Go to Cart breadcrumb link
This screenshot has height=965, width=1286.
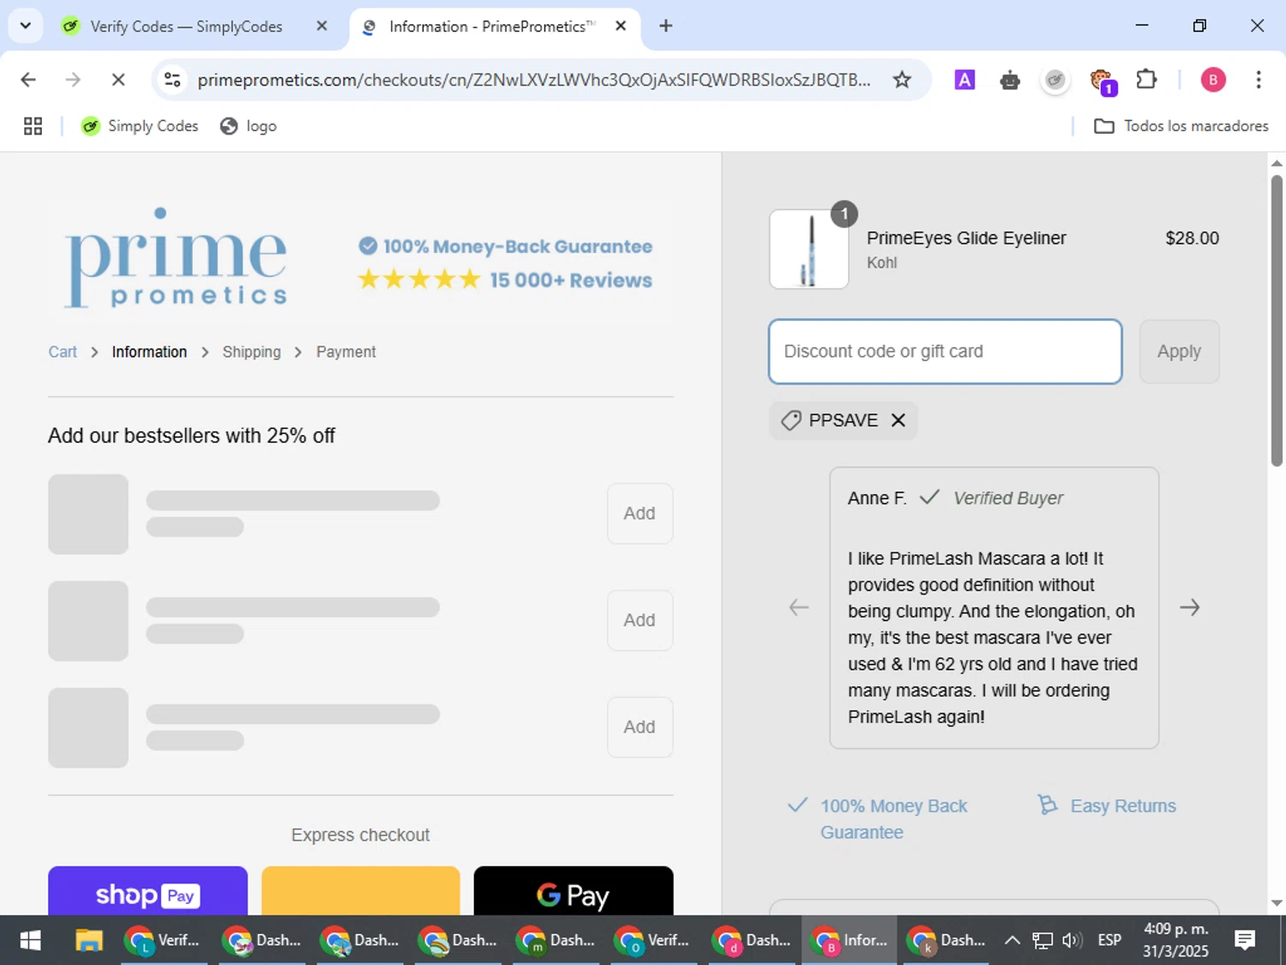point(63,352)
